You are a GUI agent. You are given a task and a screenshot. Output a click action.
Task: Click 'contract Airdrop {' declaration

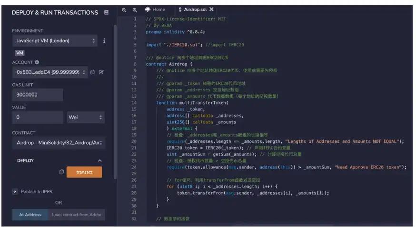[169, 64]
